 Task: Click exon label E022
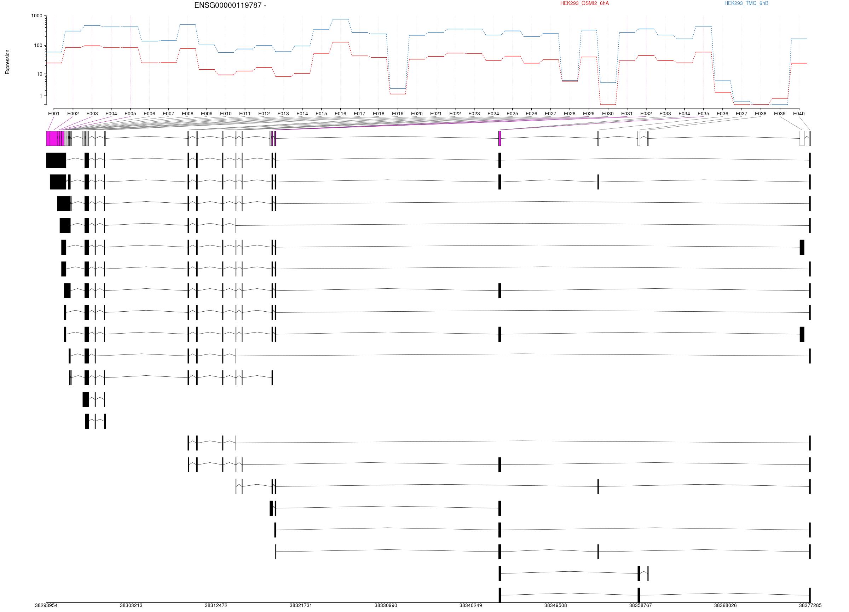click(455, 114)
